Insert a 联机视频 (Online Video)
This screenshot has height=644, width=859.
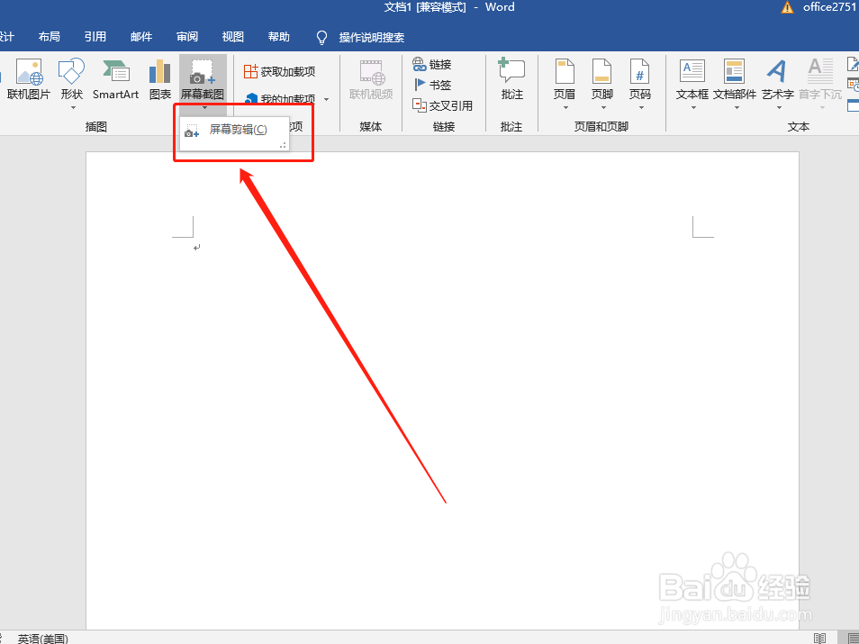click(371, 81)
